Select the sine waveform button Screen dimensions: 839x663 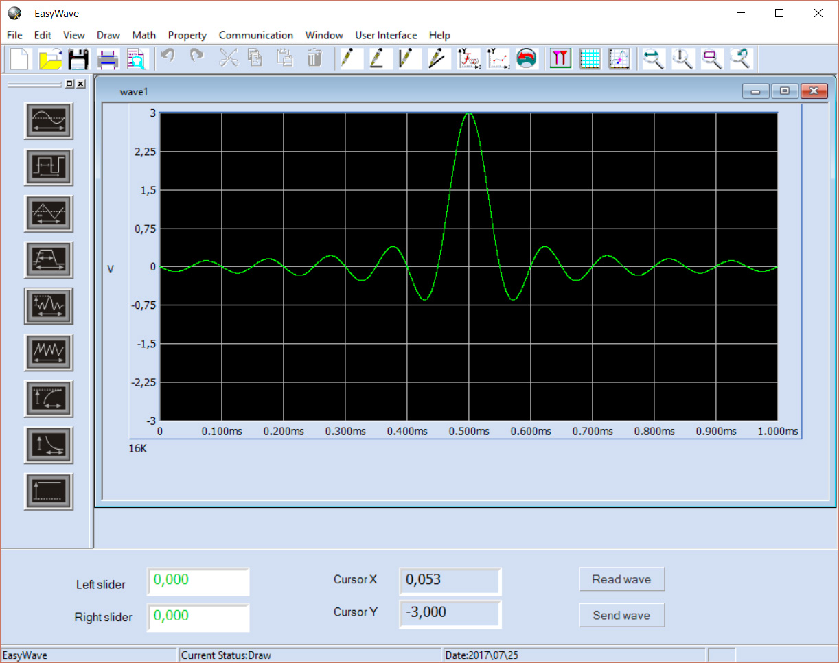(49, 120)
